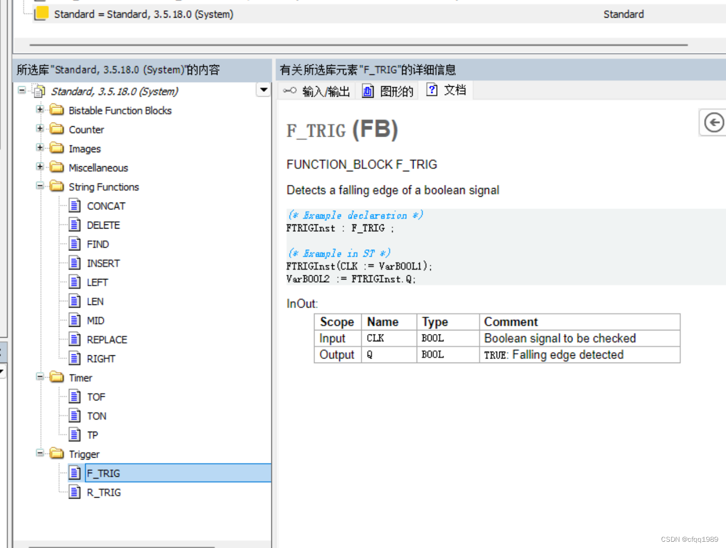Select the FIND function entry
The height and width of the screenshot is (548, 726).
click(98, 245)
